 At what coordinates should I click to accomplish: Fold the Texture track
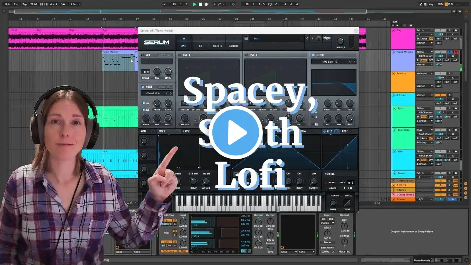click(x=394, y=73)
